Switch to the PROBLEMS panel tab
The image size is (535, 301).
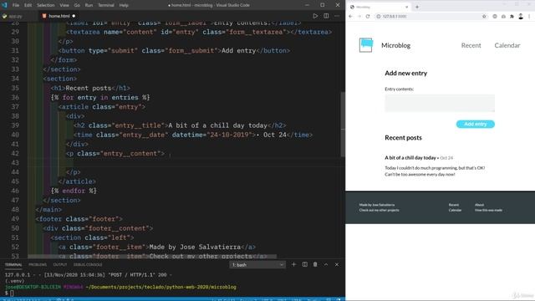tap(38, 264)
